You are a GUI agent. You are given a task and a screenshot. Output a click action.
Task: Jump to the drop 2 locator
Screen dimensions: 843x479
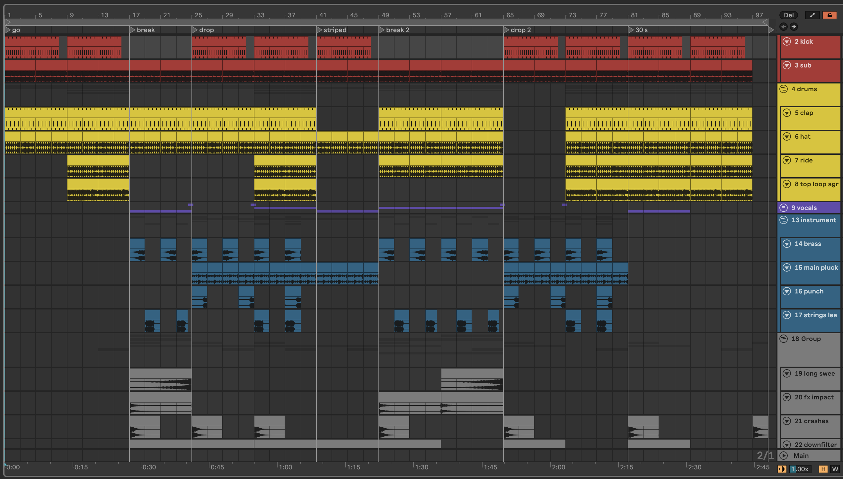point(506,30)
